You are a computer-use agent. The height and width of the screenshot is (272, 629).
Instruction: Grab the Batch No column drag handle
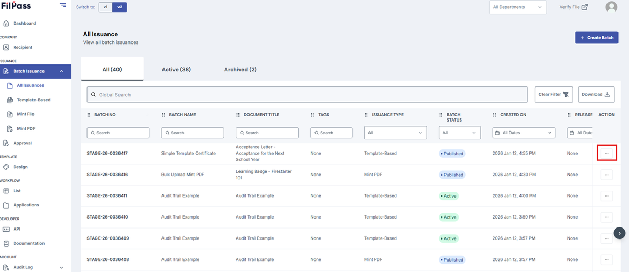pyautogui.click(x=89, y=115)
